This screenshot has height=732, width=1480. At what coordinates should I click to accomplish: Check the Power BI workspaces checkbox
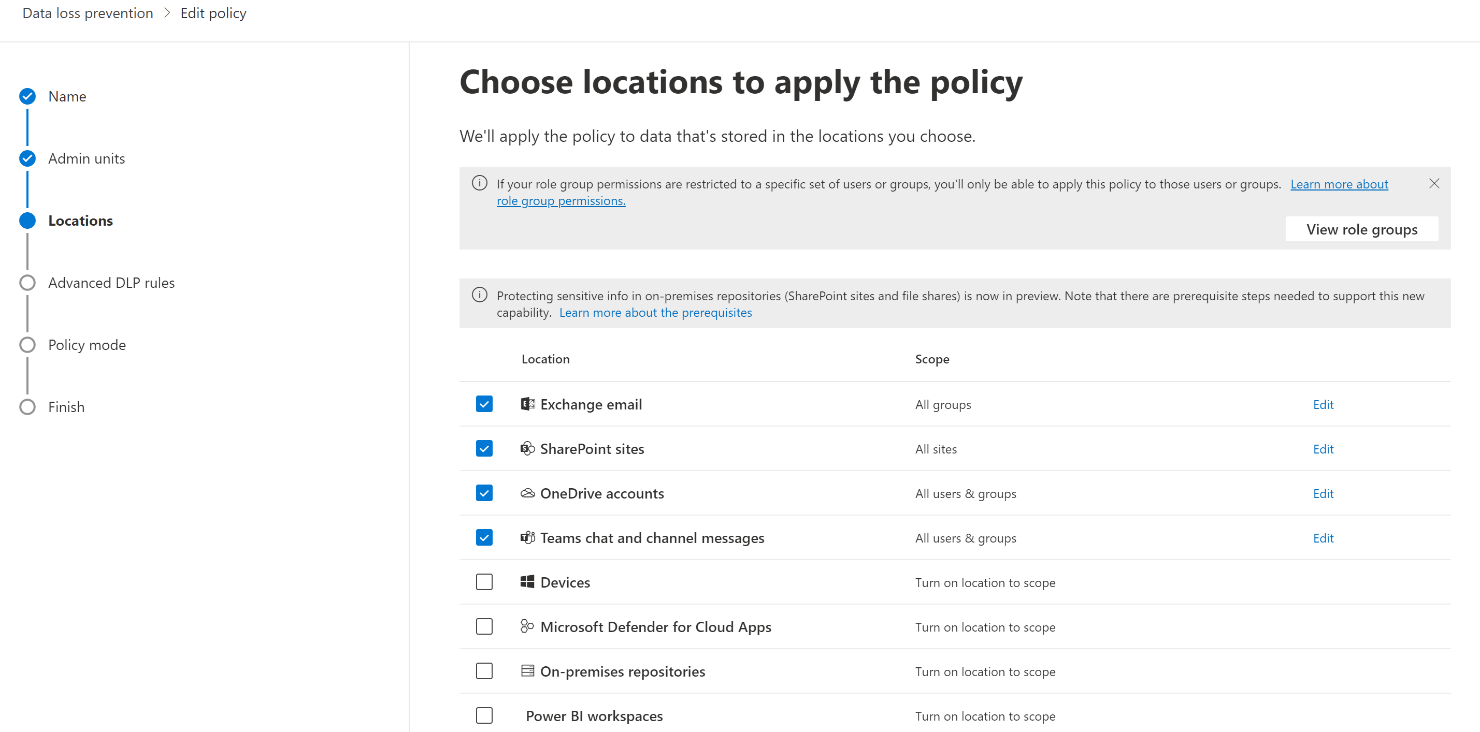tap(484, 715)
